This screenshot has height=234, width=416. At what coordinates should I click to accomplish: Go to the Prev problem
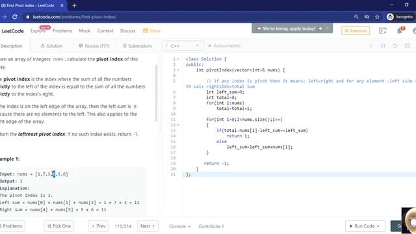coord(98,226)
